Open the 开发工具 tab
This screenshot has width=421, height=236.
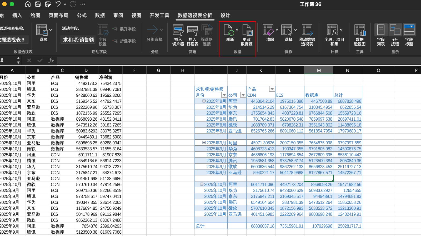click(x=159, y=15)
